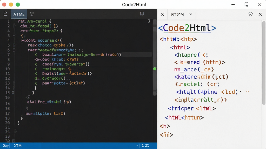
Task: Expand the fold chevron on line 24
Action: coord(16,131)
